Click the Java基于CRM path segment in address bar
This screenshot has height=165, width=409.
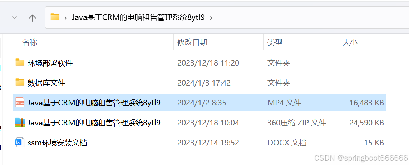(138, 17)
